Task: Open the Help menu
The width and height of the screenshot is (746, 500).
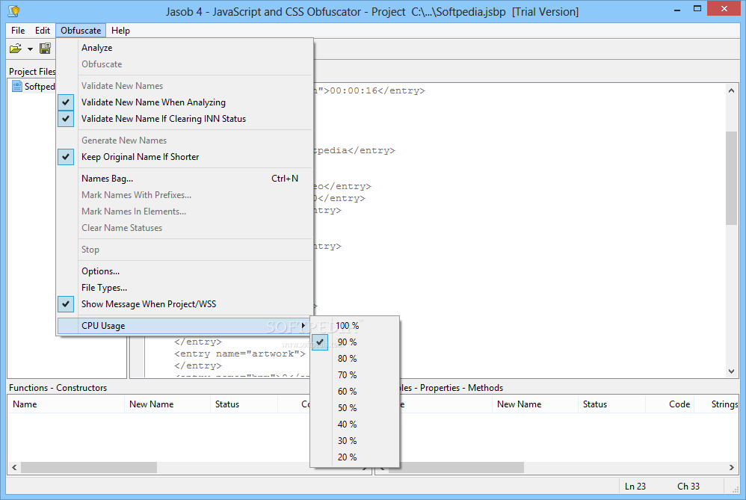Action: pyautogui.click(x=120, y=31)
